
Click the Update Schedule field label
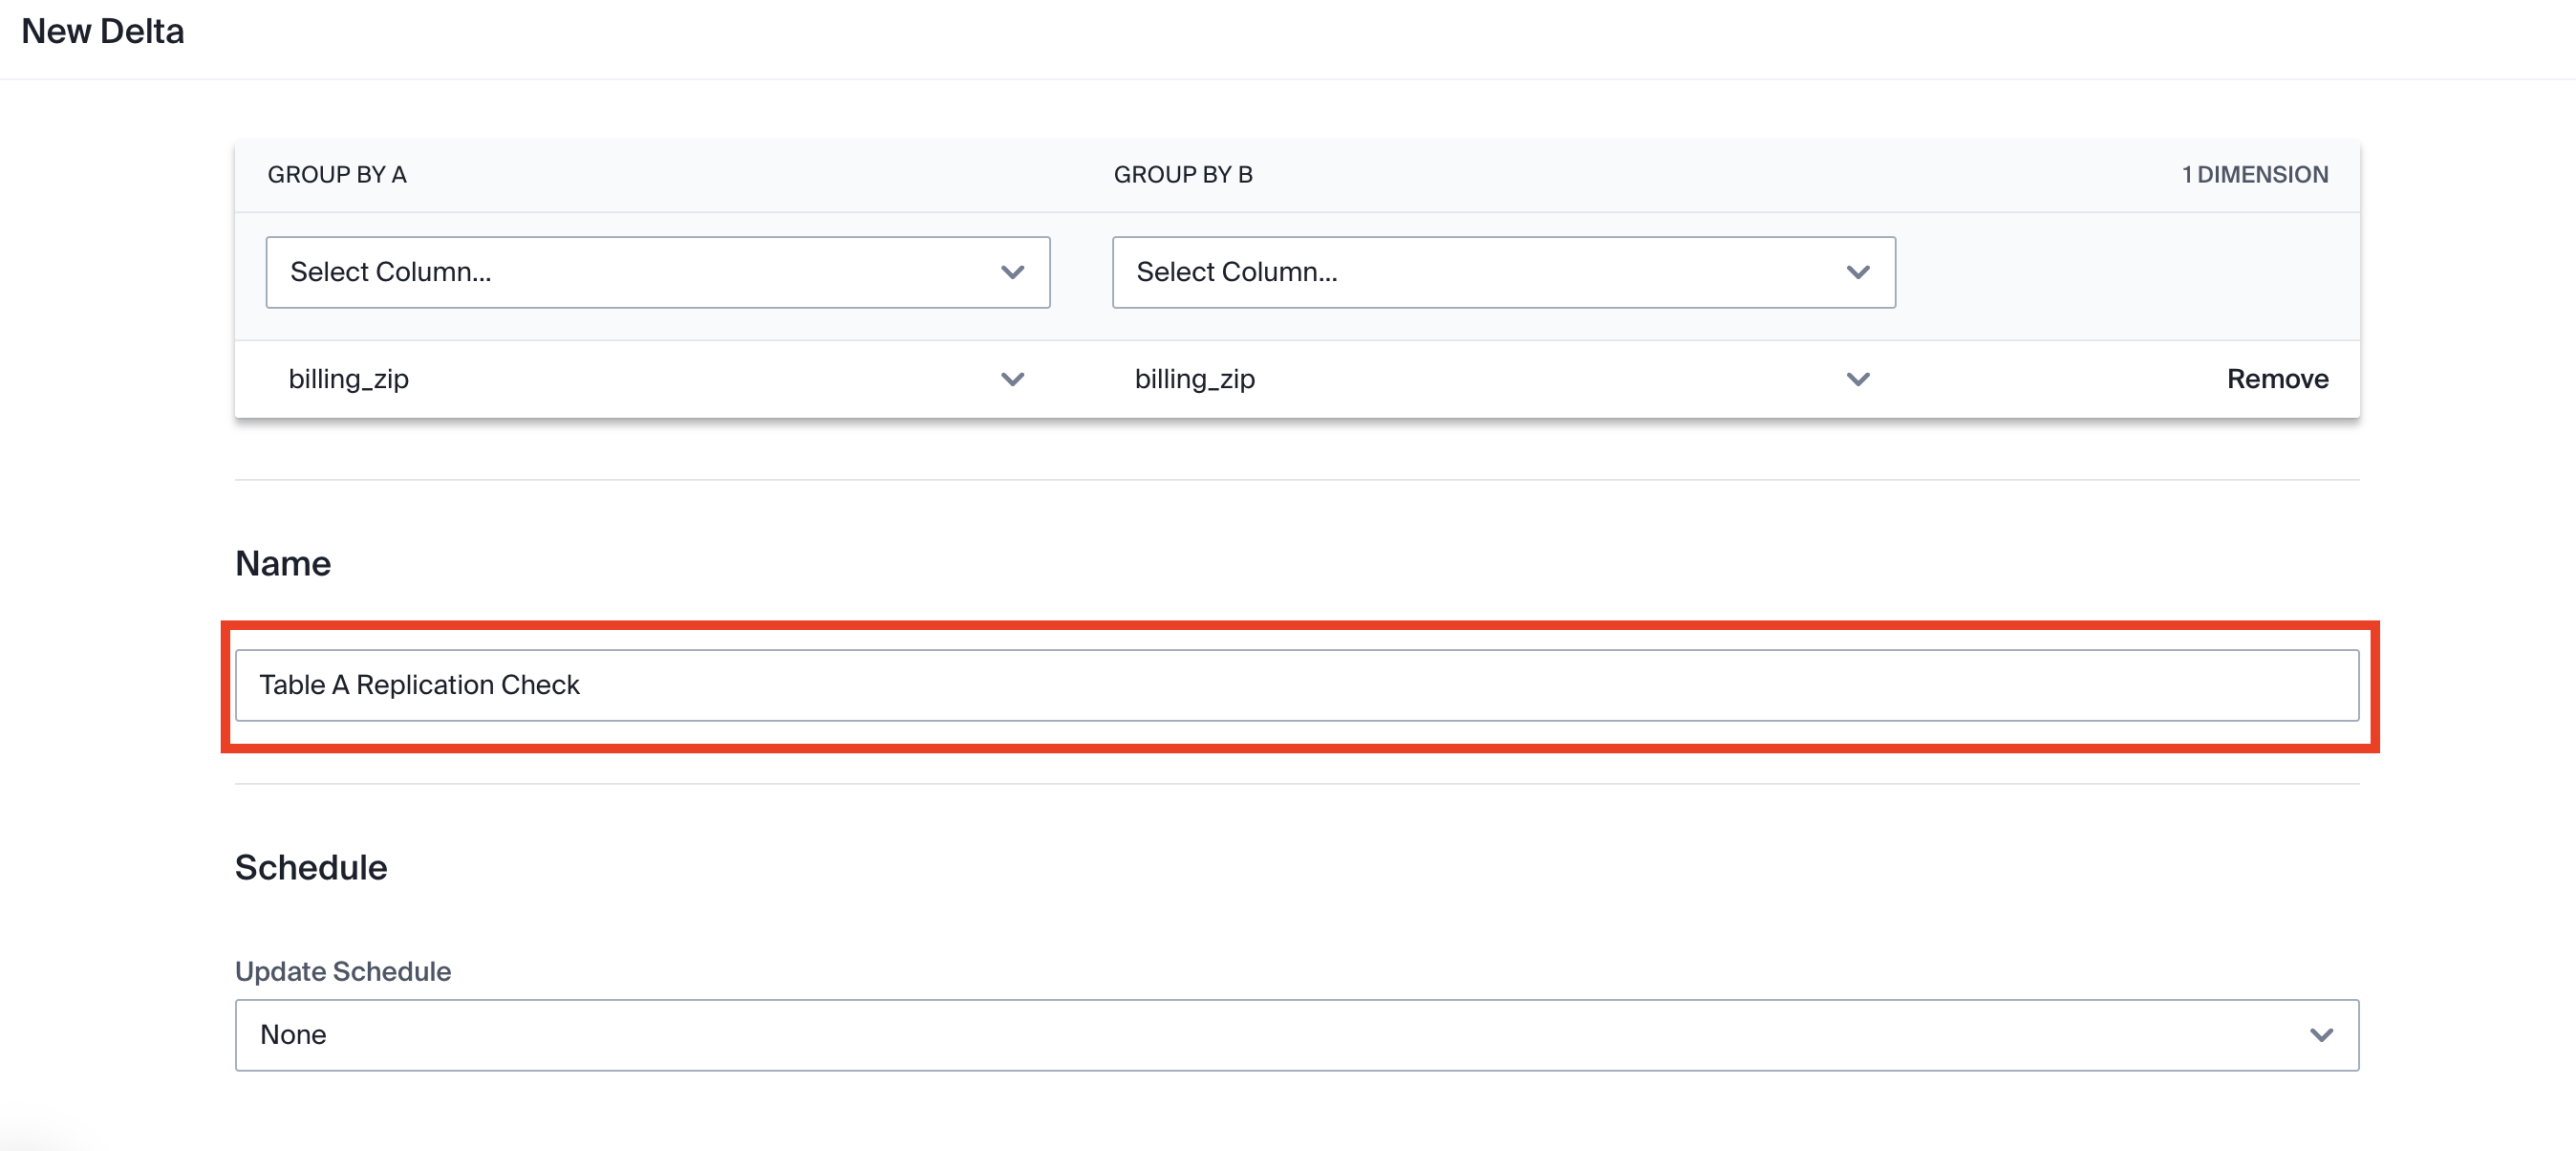tap(343, 972)
